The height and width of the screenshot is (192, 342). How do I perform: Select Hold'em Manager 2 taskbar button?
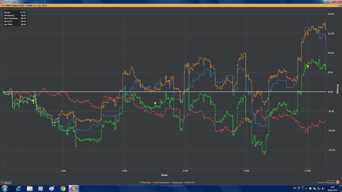[73, 188]
